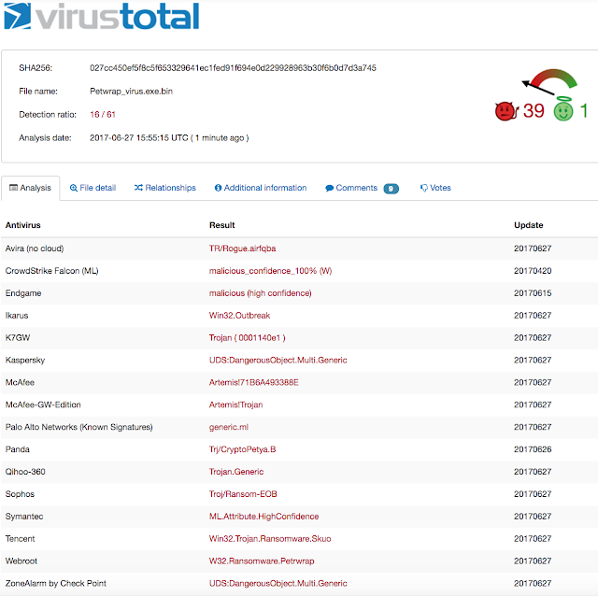
Task: Click the malicious vote count 39
Action: pos(534,111)
